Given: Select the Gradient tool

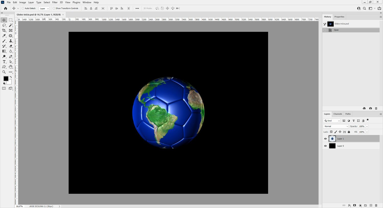Looking at the screenshot, I should [x=4, y=51].
